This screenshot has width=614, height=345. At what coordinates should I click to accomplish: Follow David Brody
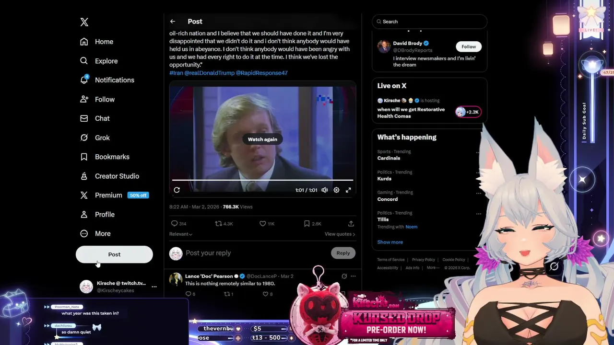coord(469,46)
